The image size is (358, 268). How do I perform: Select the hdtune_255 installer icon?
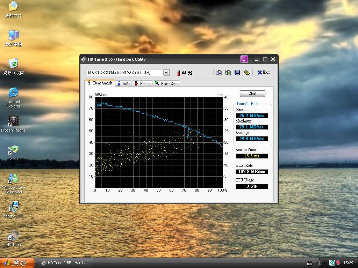pos(13,207)
